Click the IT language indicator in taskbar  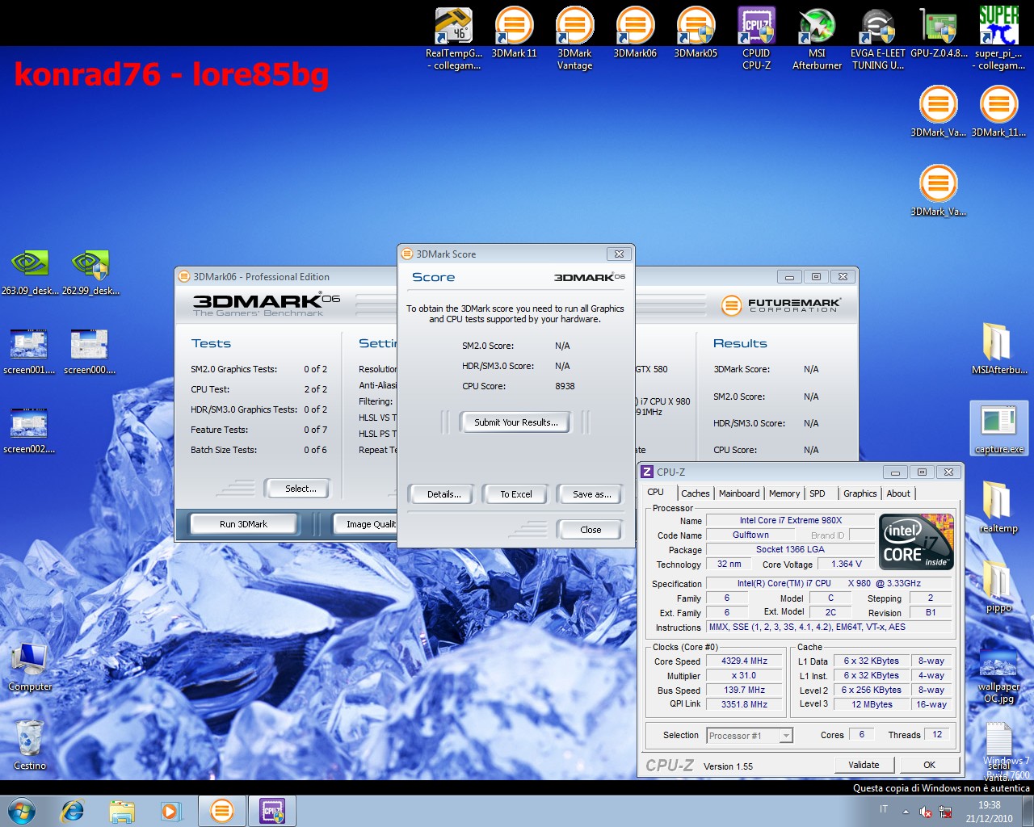883,810
